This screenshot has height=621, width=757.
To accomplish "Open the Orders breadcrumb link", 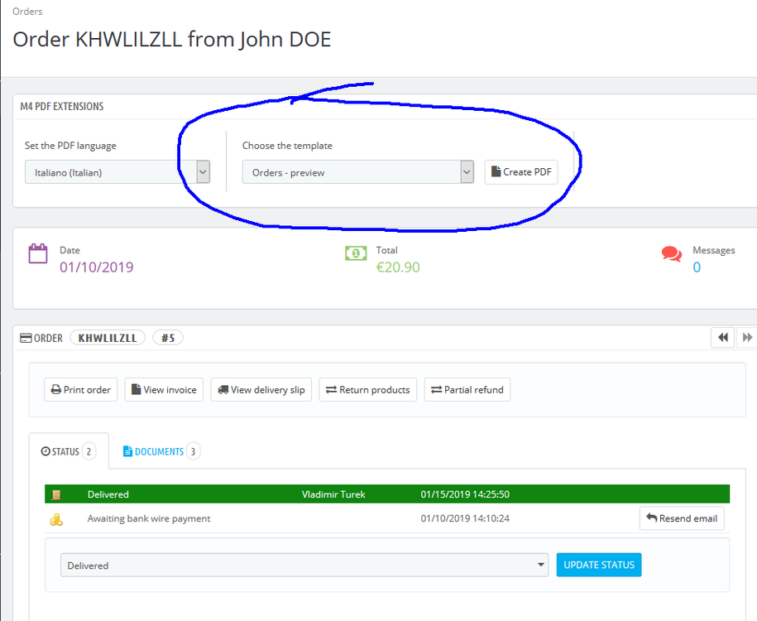I will (x=27, y=11).
